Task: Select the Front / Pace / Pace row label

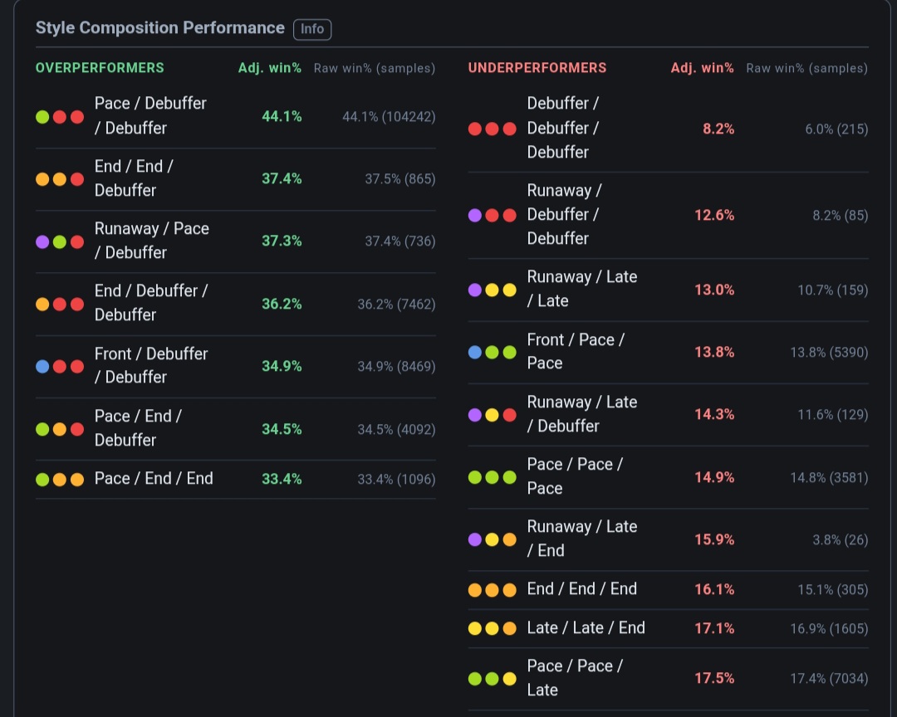Action: pos(576,351)
